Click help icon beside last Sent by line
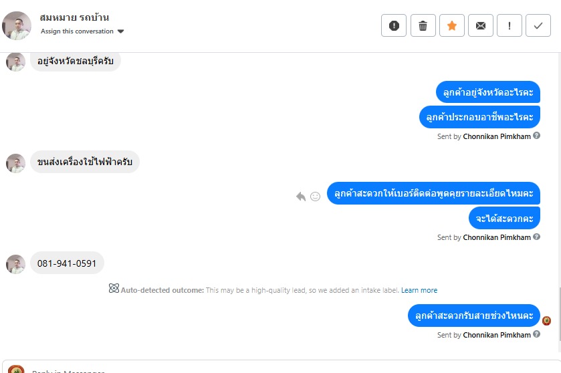The width and height of the screenshot is (561, 373). click(x=536, y=334)
